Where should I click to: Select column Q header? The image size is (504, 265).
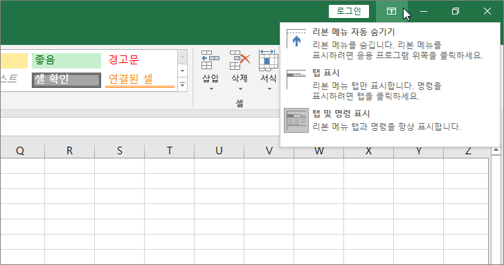[x=20, y=151]
